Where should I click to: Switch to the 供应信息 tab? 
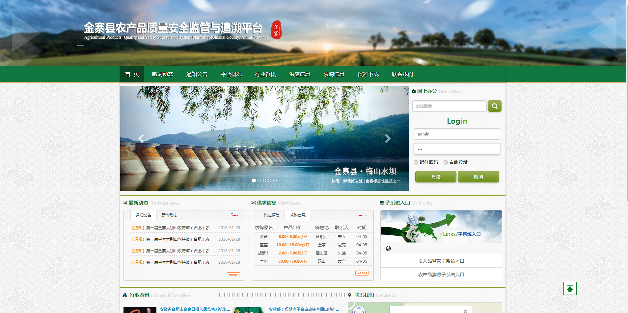click(x=271, y=215)
